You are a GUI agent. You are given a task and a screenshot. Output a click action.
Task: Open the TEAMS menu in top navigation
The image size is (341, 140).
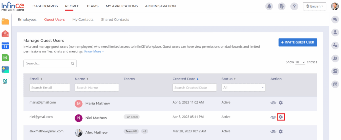92,6
